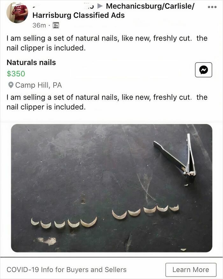Select the Naturals nails listing title

tap(31, 62)
